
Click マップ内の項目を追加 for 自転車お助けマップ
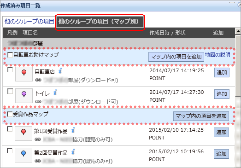[176, 57]
